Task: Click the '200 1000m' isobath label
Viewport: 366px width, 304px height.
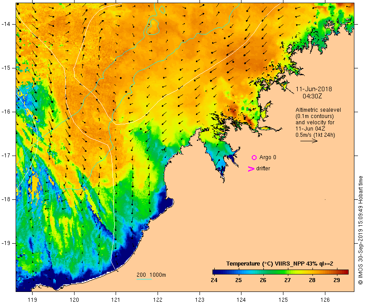Action: (x=151, y=275)
